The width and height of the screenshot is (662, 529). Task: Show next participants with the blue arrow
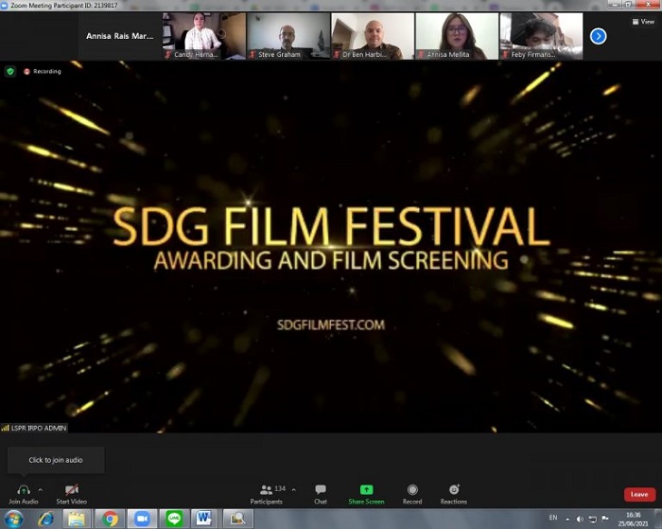pos(598,36)
